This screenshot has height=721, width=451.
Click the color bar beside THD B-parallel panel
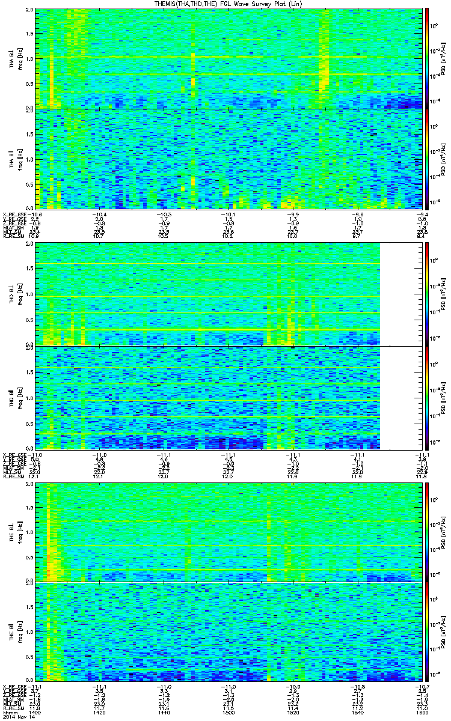pyautogui.click(x=427, y=398)
